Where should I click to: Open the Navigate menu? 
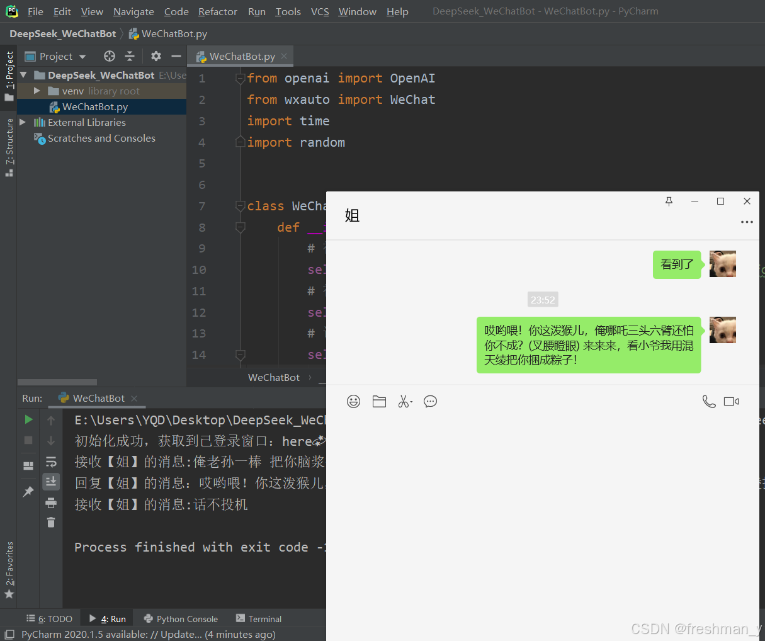133,11
